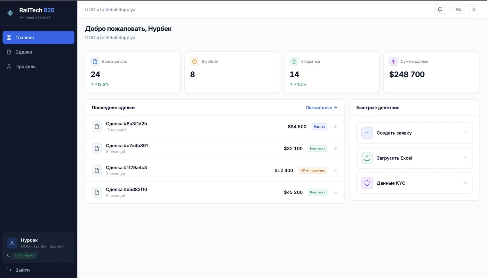The height and width of the screenshot is (278, 487).
Task: Select the RU language switcher
Action: pyautogui.click(x=458, y=9)
